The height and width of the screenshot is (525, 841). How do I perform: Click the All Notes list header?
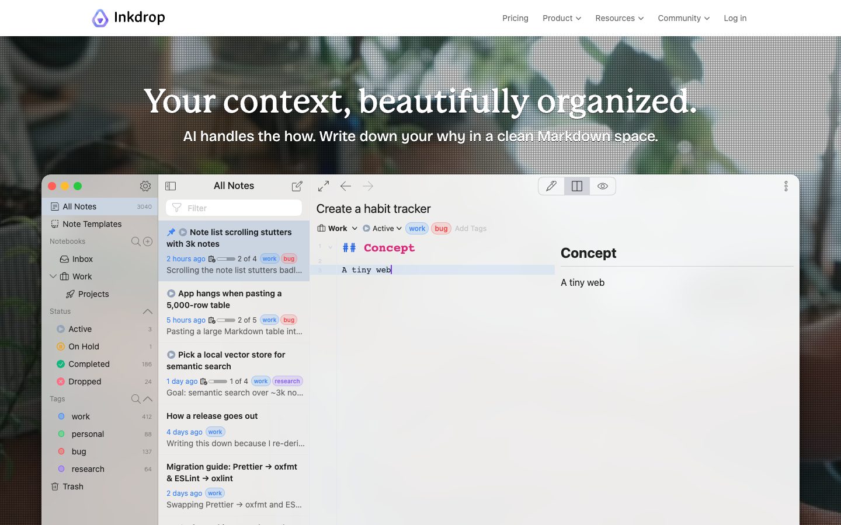point(234,186)
